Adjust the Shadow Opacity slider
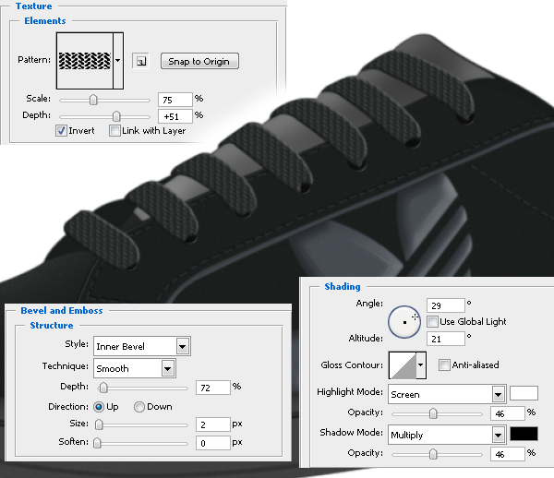554x478 pixels. 433,454
